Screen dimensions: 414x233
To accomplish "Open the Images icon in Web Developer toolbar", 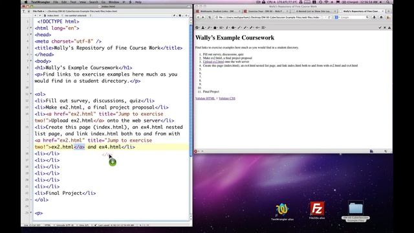I will pyautogui.click(x=221, y=27).
